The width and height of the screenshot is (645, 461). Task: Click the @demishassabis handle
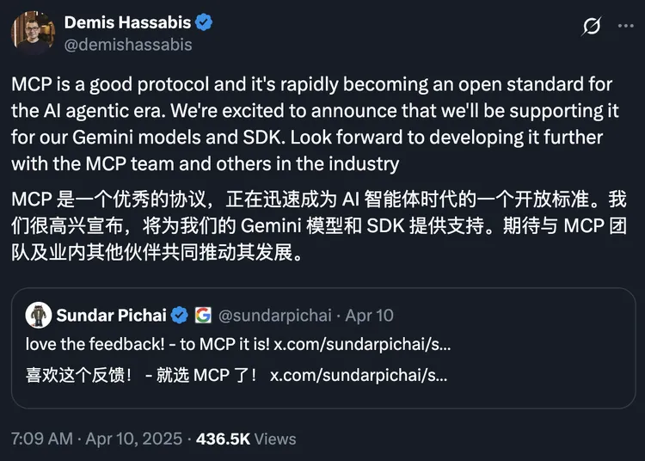pos(128,44)
